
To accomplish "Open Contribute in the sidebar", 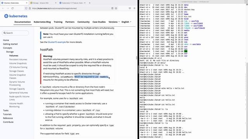I will 8,122.
